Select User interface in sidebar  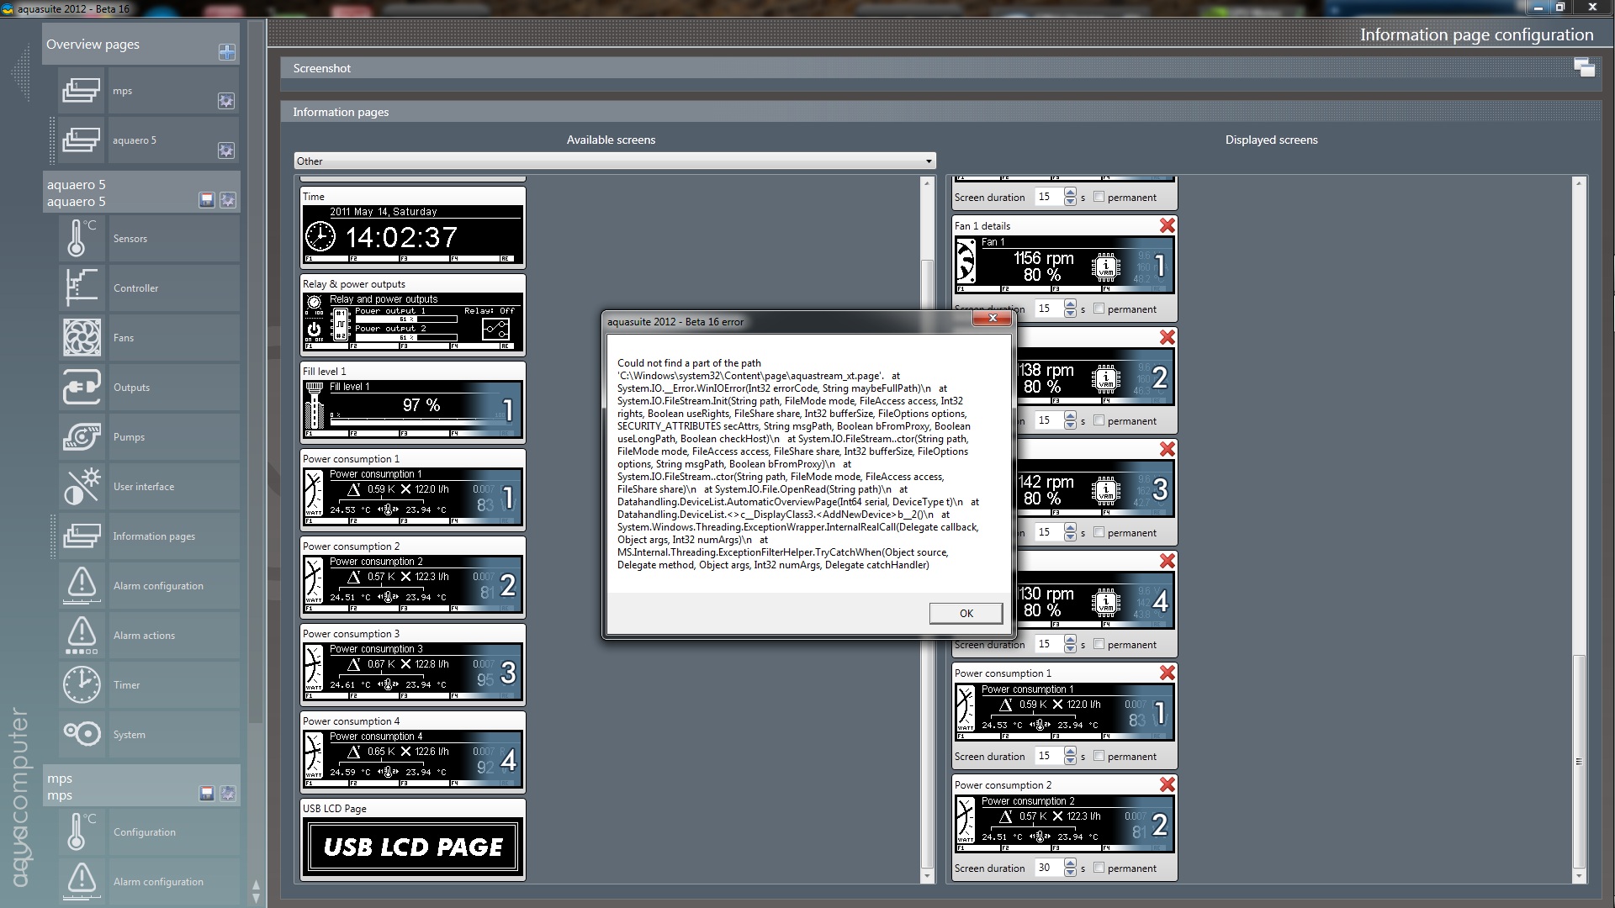coord(144,487)
